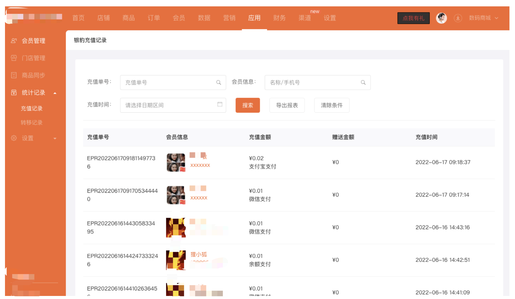Click the 清除条件 button
This screenshot has width=515, height=299.
click(x=332, y=105)
